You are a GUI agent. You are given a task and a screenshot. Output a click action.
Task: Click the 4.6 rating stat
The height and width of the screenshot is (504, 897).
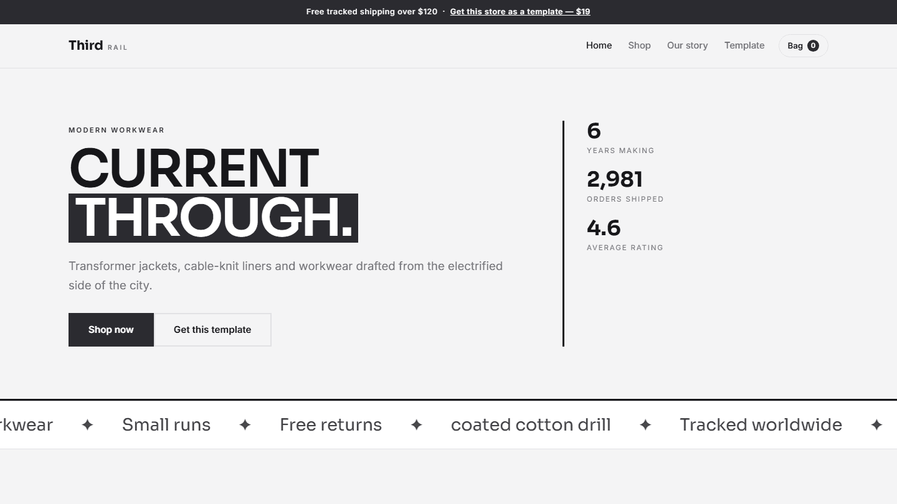click(604, 228)
